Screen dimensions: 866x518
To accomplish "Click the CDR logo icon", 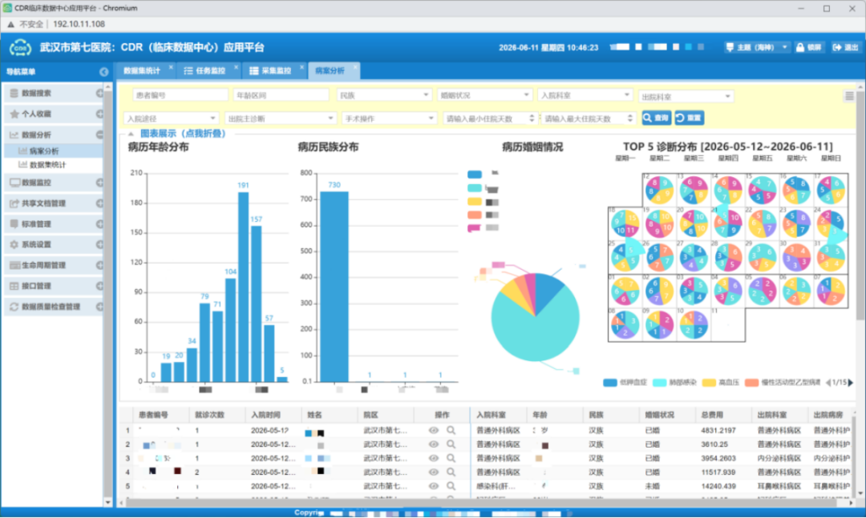I will 20,47.
